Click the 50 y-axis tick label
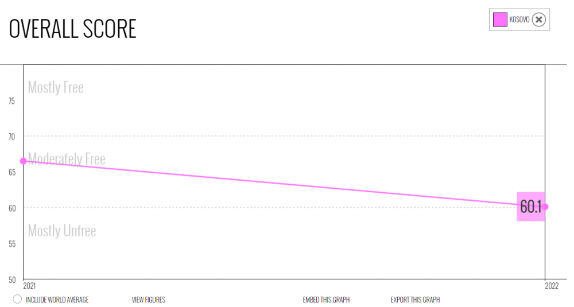 (x=12, y=280)
